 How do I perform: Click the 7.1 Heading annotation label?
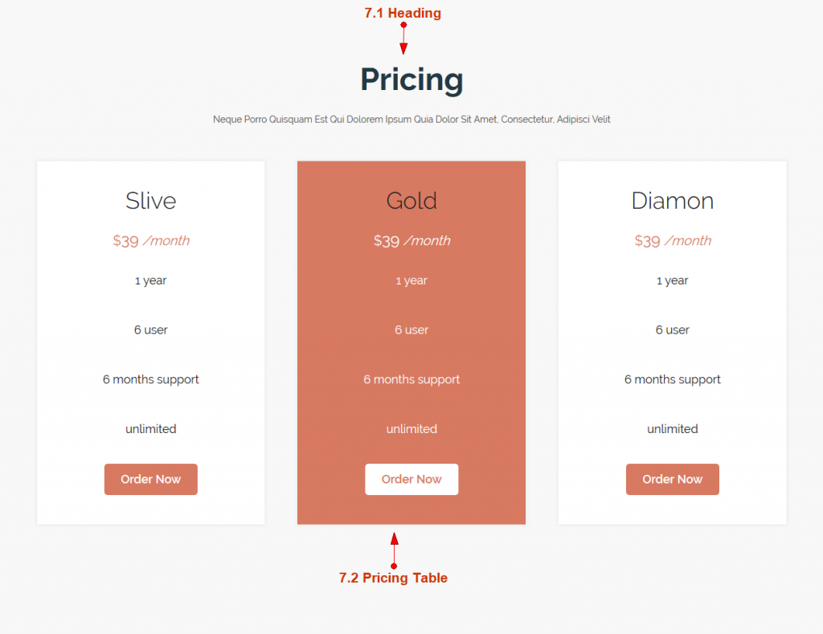403,13
